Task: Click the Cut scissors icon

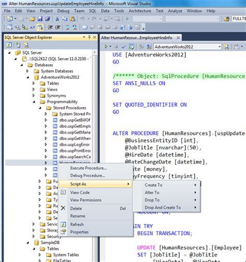Action: point(57,19)
